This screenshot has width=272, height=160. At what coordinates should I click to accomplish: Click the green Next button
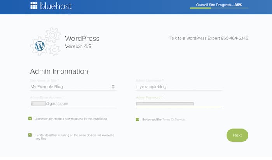click(x=237, y=135)
